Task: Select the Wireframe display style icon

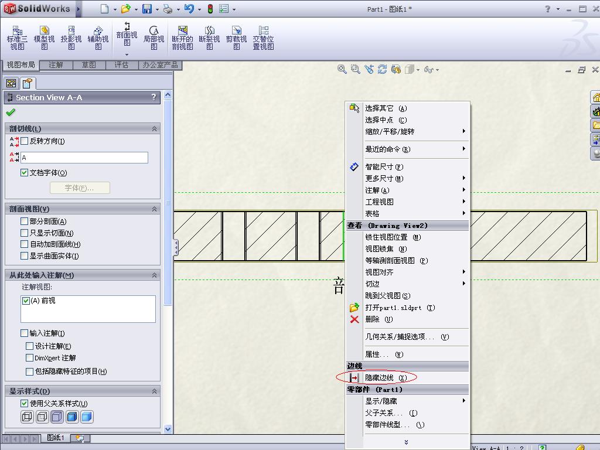Action: point(27,417)
